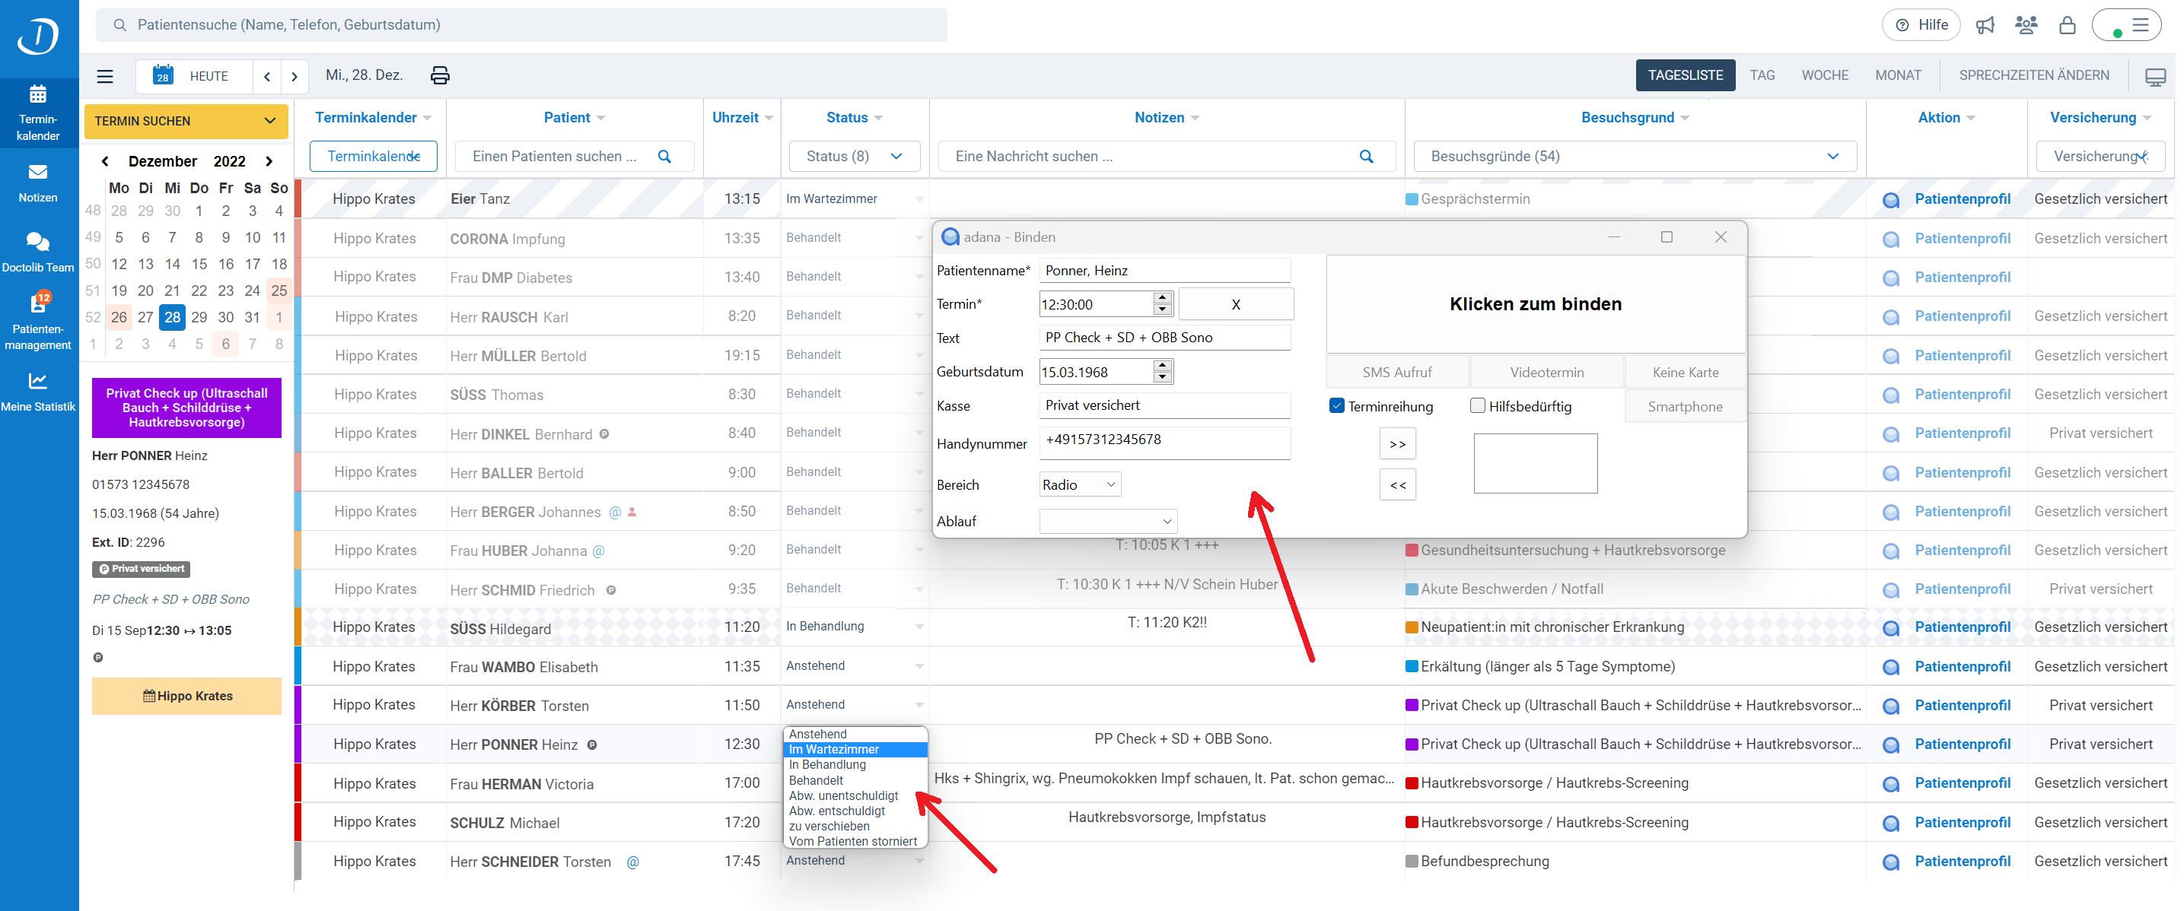Click the print icon beside the date

439,75
